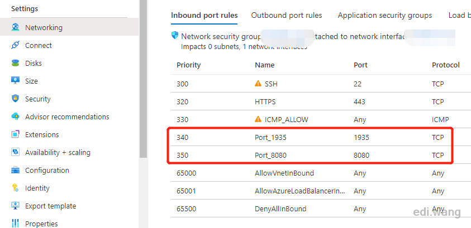Switch to Outbound port rules tab
Image resolution: width=471 pixels, height=228 pixels.
(x=287, y=15)
